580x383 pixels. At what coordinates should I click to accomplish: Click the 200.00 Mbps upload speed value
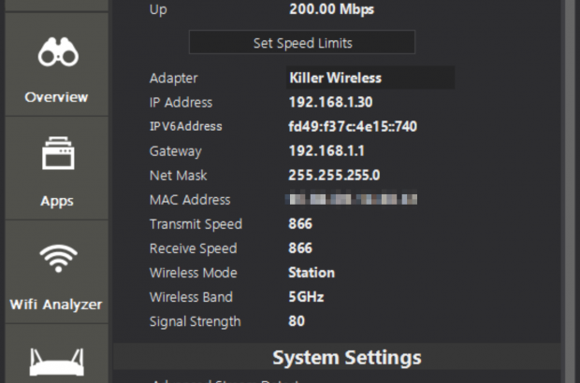click(x=332, y=10)
